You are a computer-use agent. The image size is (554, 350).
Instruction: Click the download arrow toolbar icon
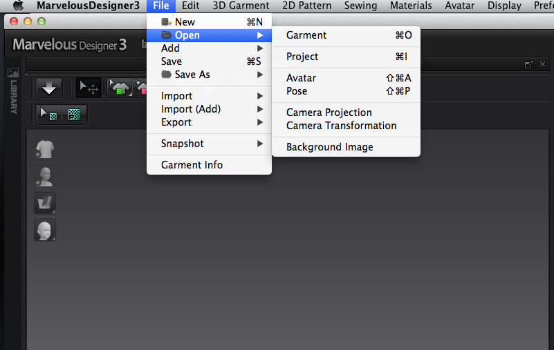[x=49, y=88]
